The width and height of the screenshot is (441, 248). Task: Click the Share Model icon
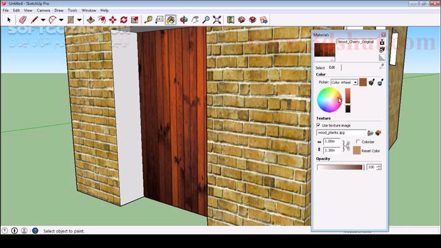click(253, 20)
